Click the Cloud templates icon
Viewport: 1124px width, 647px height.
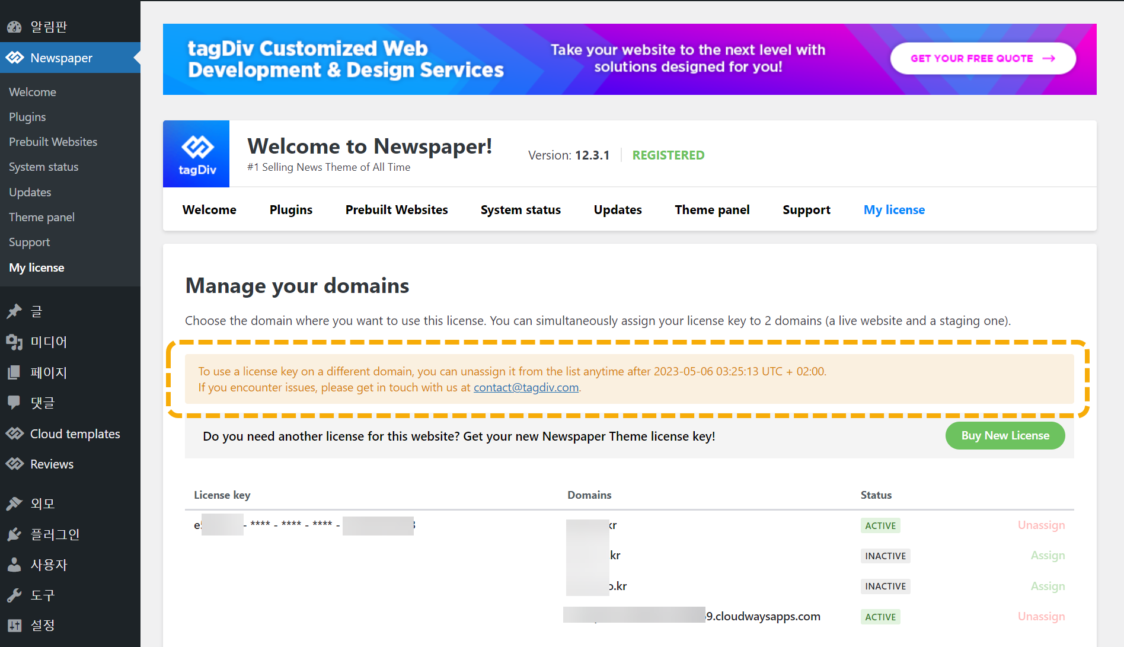coord(14,434)
